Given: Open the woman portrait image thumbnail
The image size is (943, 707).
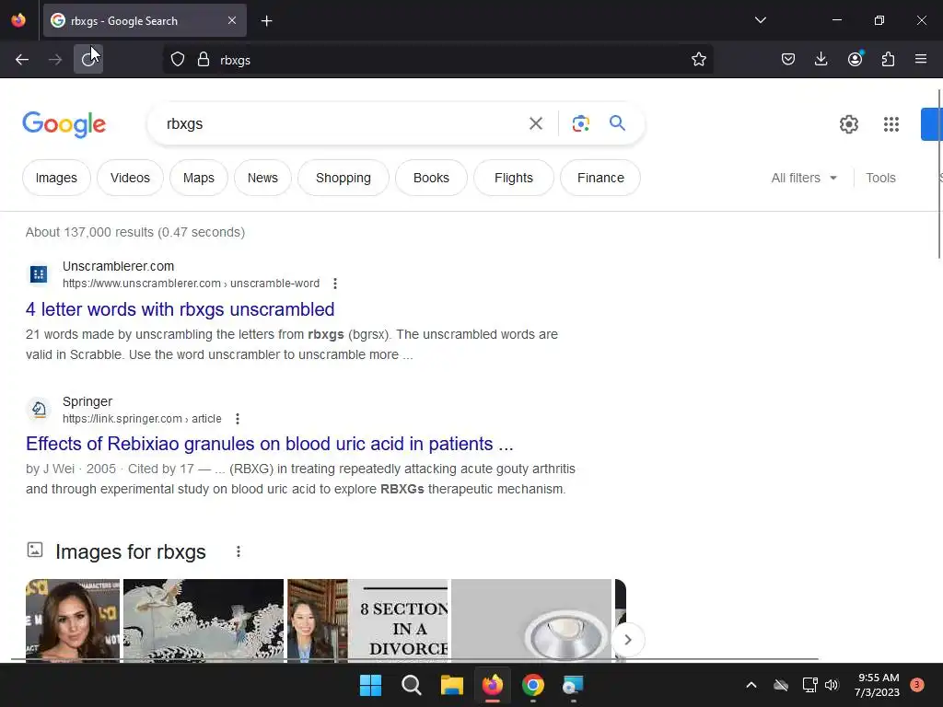Looking at the screenshot, I should pos(73,620).
